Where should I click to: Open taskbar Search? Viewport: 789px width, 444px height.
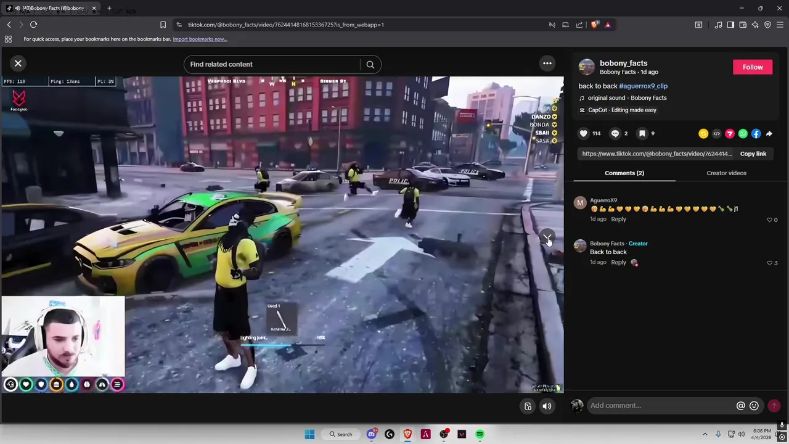pyautogui.click(x=341, y=434)
